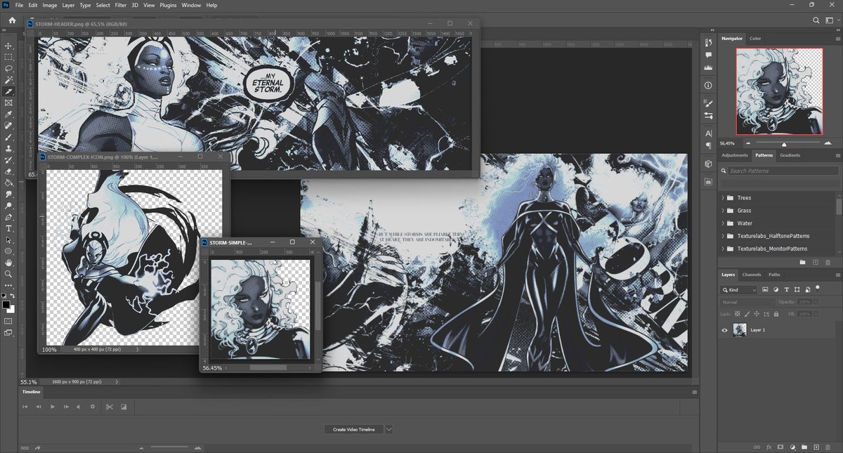Click Add layer mask icon
The width and height of the screenshot is (843, 453).
tap(780, 447)
